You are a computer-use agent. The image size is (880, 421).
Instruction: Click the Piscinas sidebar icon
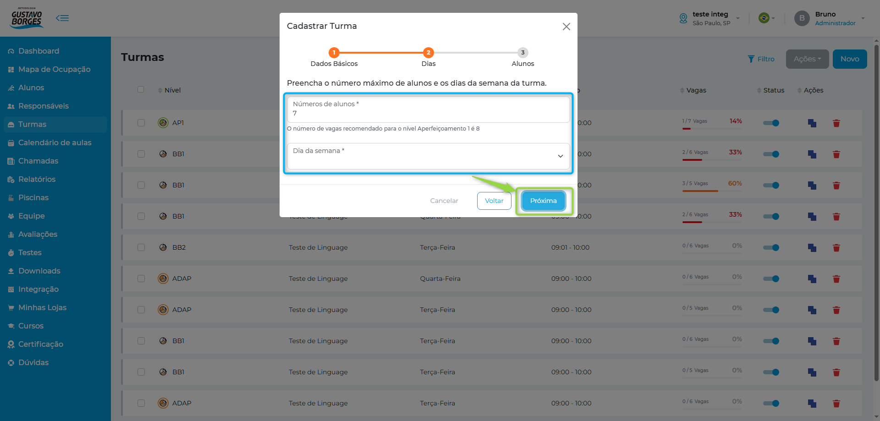coord(11,198)
